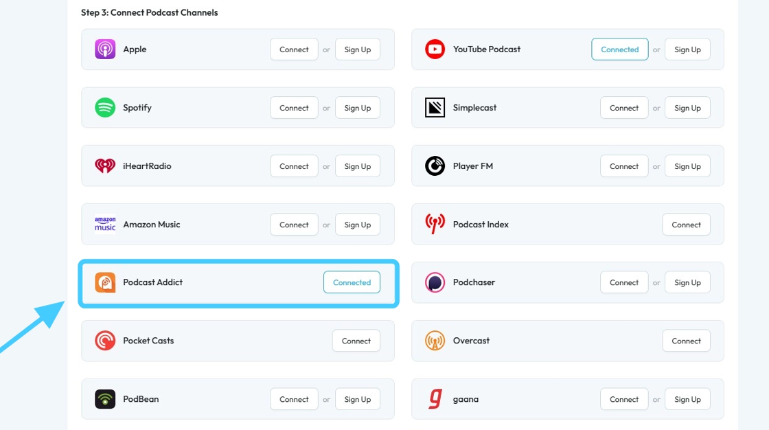
Task: Click the Apple Podcasts icon
Action: (105, 49)
